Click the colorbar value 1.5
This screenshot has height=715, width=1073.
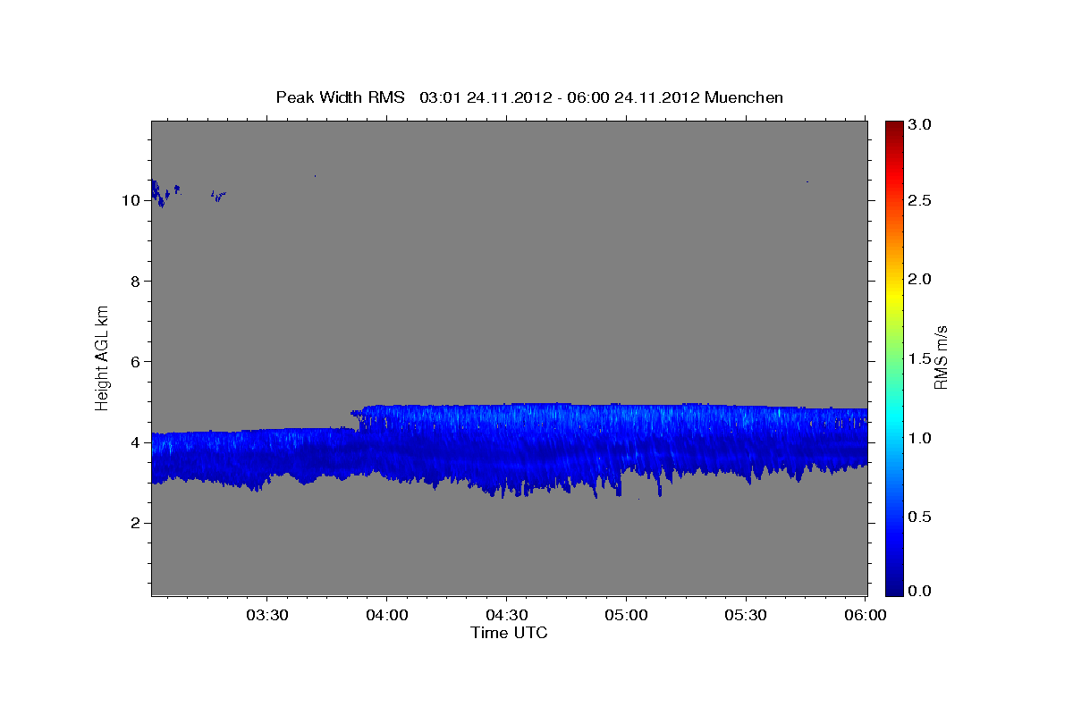(x=922, y=358)
